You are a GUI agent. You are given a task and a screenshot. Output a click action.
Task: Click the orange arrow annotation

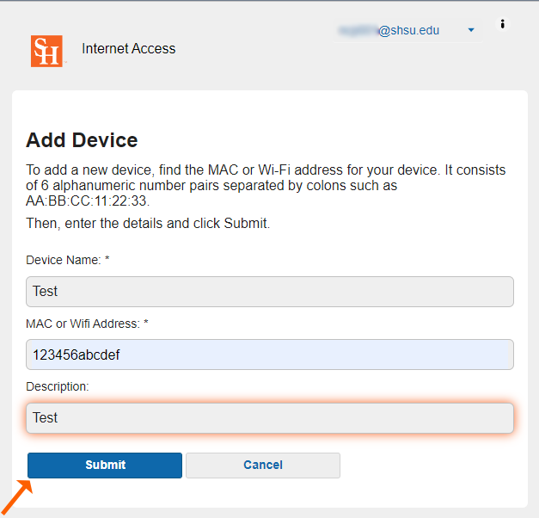(x=16, y=499)
